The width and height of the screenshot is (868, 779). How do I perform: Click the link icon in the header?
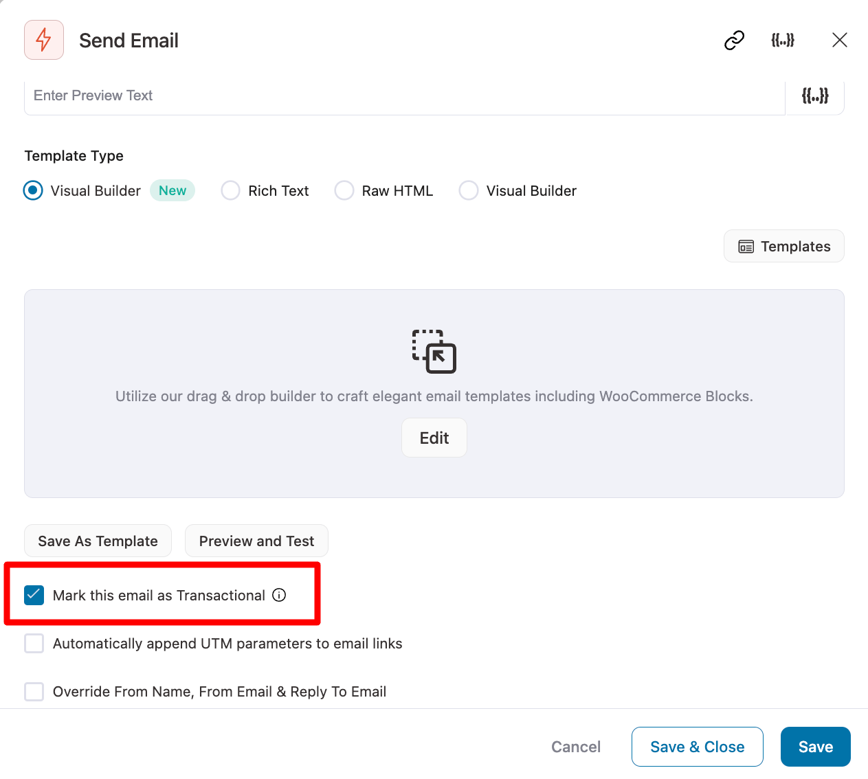tap(734, 41)
